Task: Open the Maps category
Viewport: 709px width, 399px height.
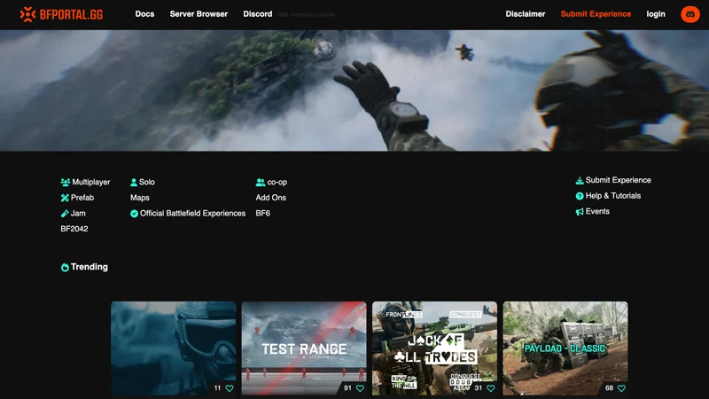Action: (140, 198)
